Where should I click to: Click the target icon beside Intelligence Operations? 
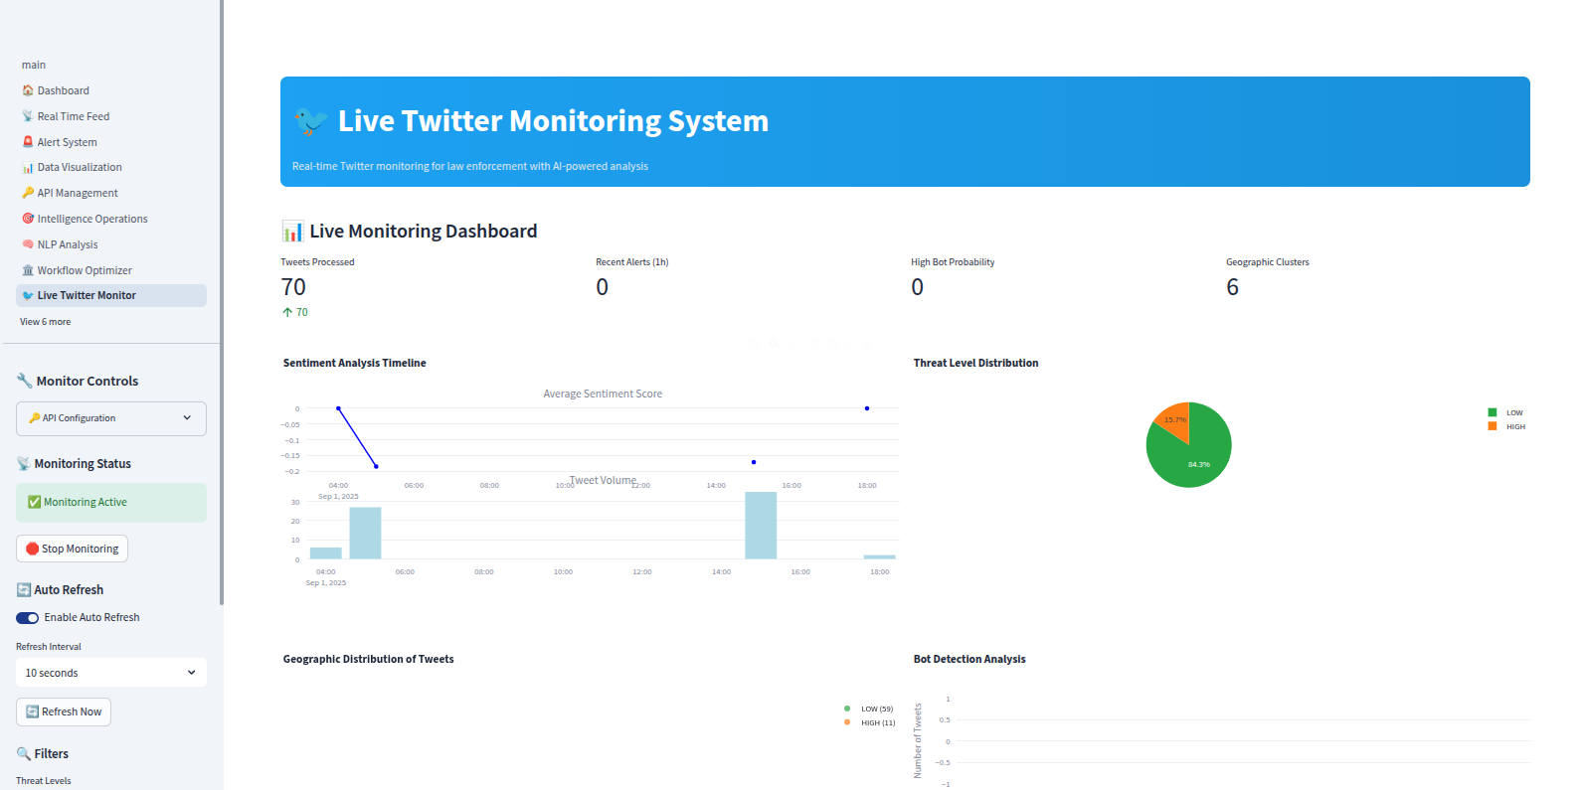coord(28,219)
